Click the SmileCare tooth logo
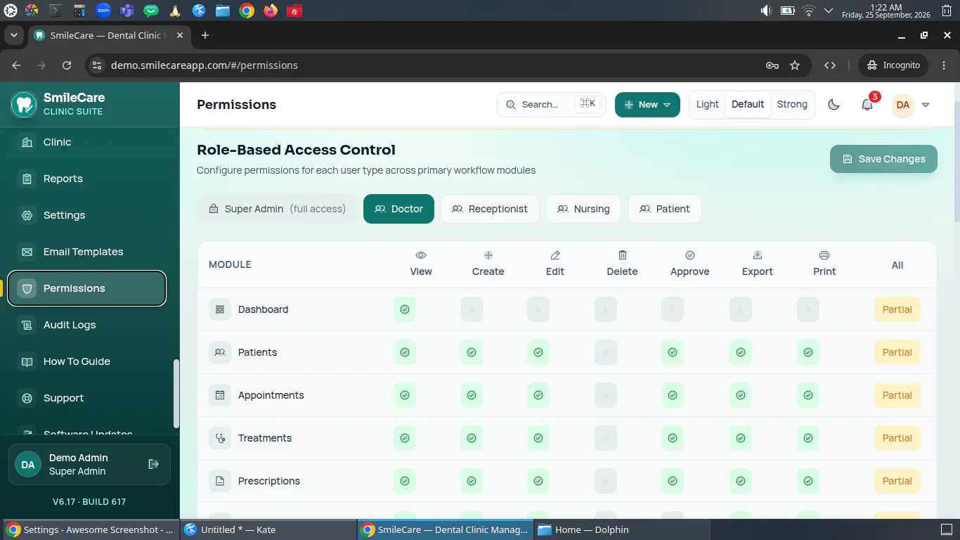This screenshot has width=960, height=540. (24, 104)
